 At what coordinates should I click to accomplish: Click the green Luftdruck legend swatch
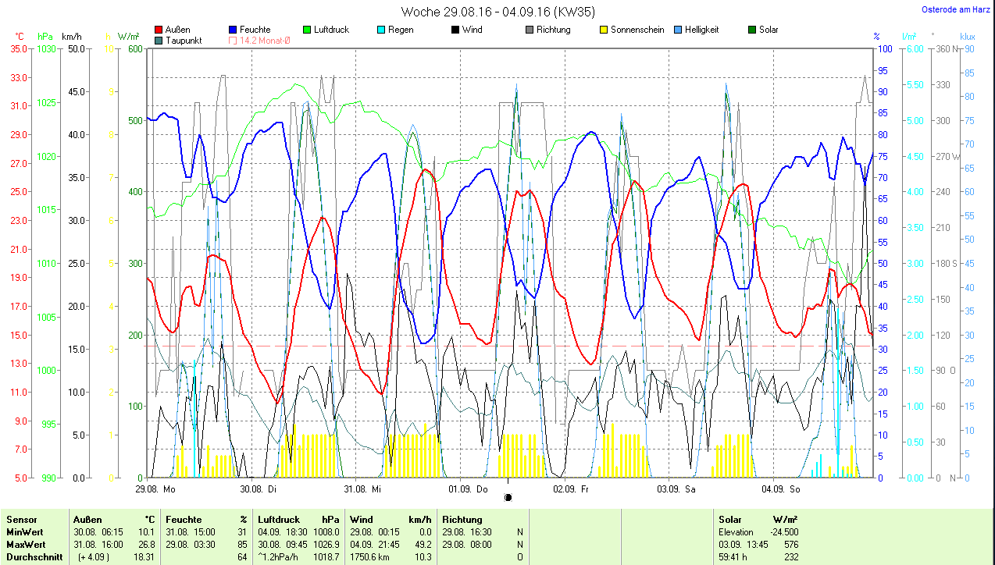[307, 30]
